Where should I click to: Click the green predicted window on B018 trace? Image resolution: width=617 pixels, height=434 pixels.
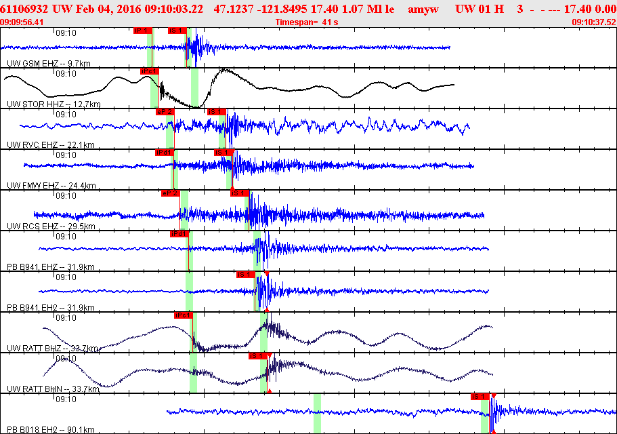coord(317,414)
